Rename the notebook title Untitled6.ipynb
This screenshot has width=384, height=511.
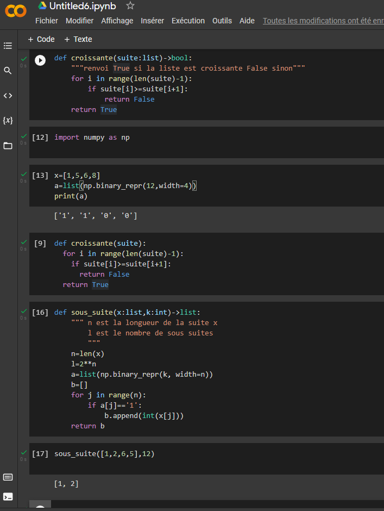[83, 6]
